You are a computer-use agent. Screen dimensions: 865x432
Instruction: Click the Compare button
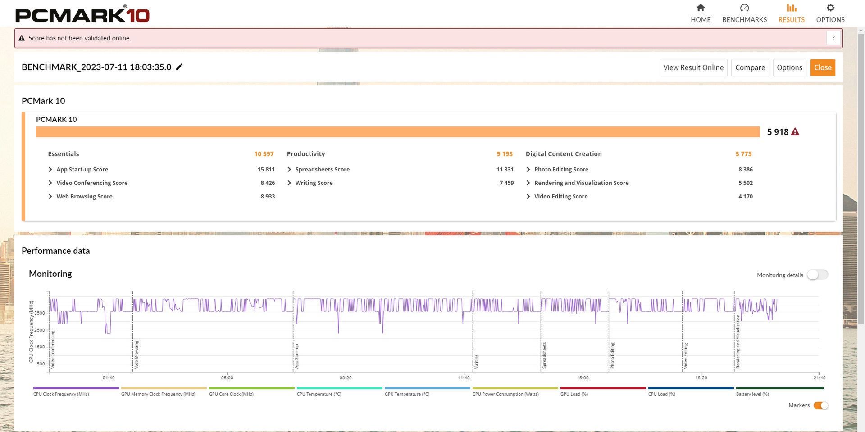[750, 67]
